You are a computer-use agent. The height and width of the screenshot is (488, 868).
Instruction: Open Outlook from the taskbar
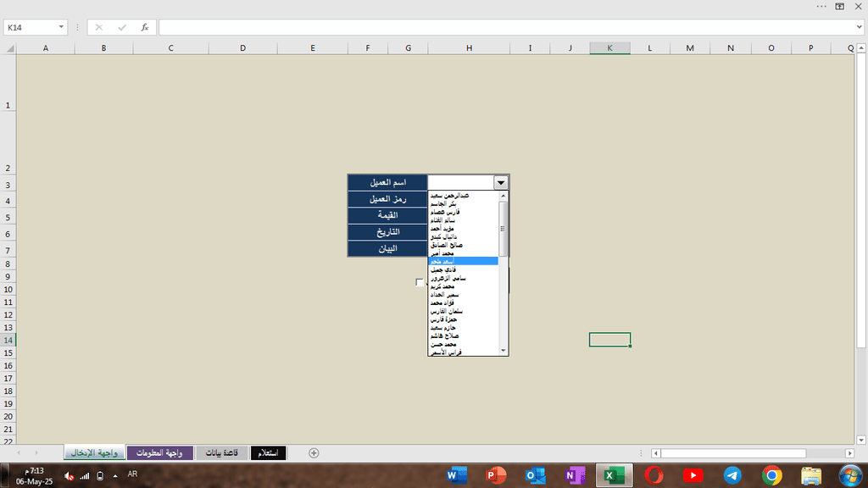click(536, 475)
